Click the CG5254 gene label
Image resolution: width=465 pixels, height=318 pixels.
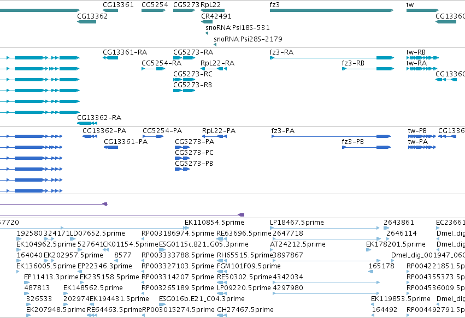[x=155, y=5]
